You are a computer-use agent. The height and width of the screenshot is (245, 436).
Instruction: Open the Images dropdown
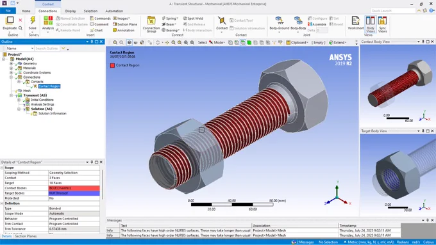coord(121,19)
